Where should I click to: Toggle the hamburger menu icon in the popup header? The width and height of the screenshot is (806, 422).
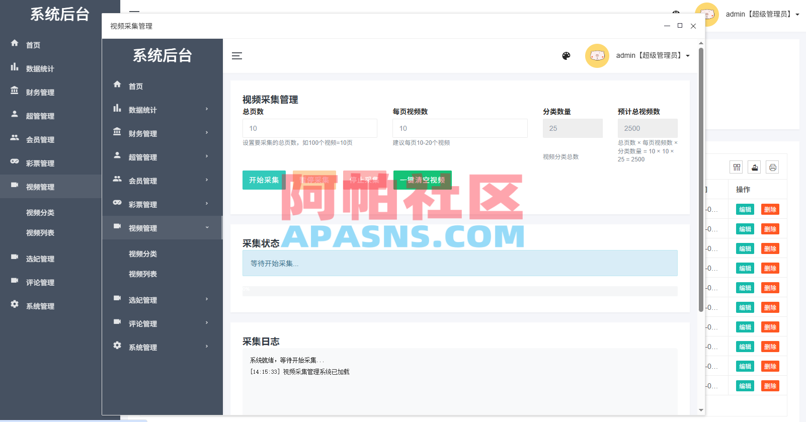click(237, 56)
